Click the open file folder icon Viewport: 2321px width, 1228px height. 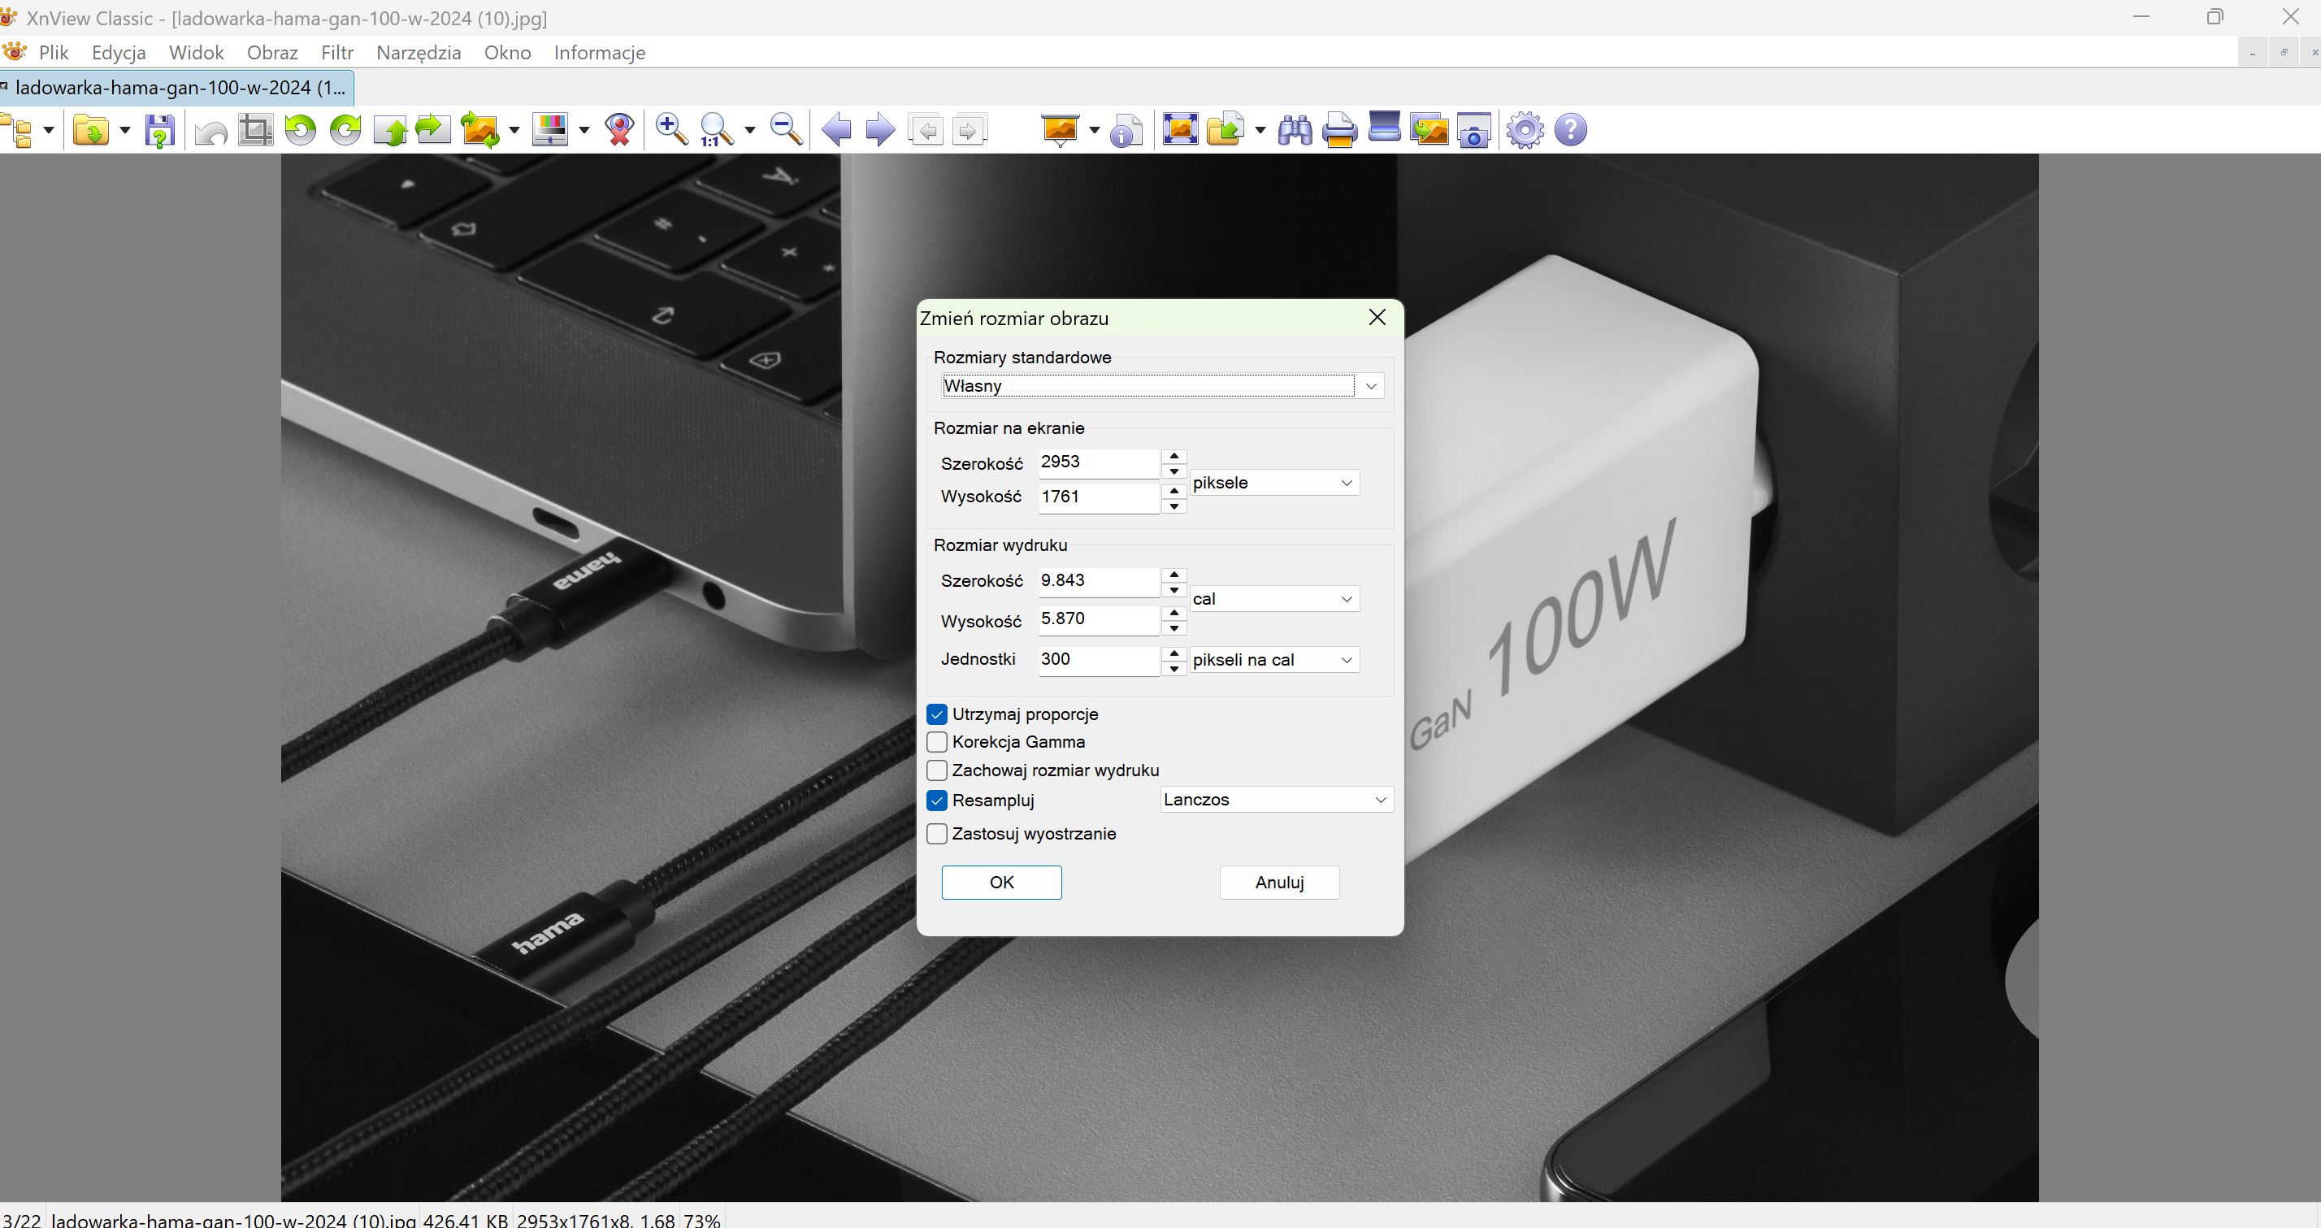click(x=91, y=130)
